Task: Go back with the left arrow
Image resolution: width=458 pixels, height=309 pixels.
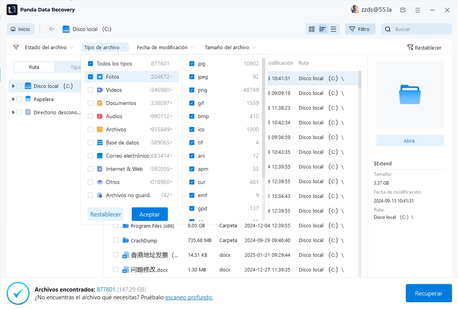Action: click(x=52, y=29)
